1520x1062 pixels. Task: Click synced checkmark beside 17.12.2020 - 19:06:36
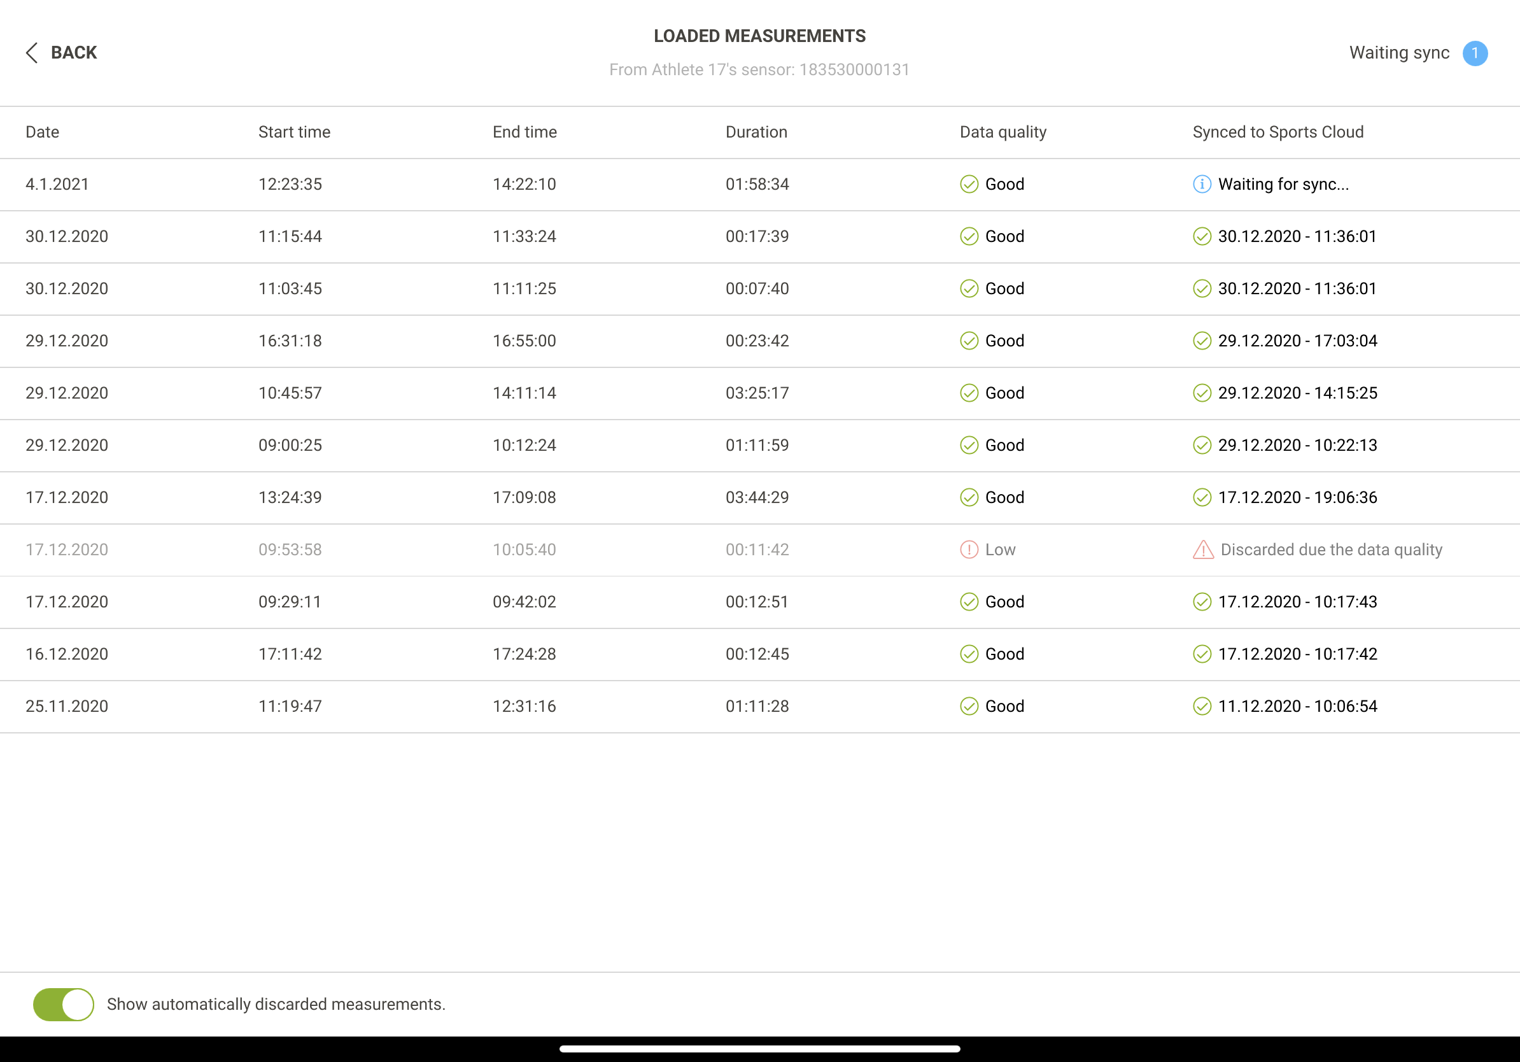[1202, 497]
